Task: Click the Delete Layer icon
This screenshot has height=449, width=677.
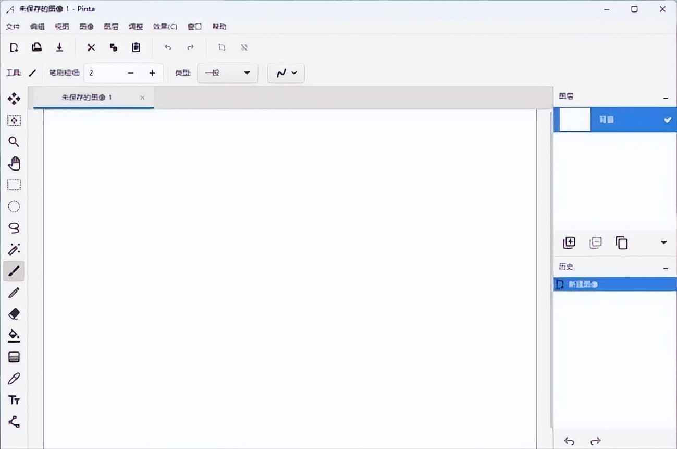Action: point(595,242)
